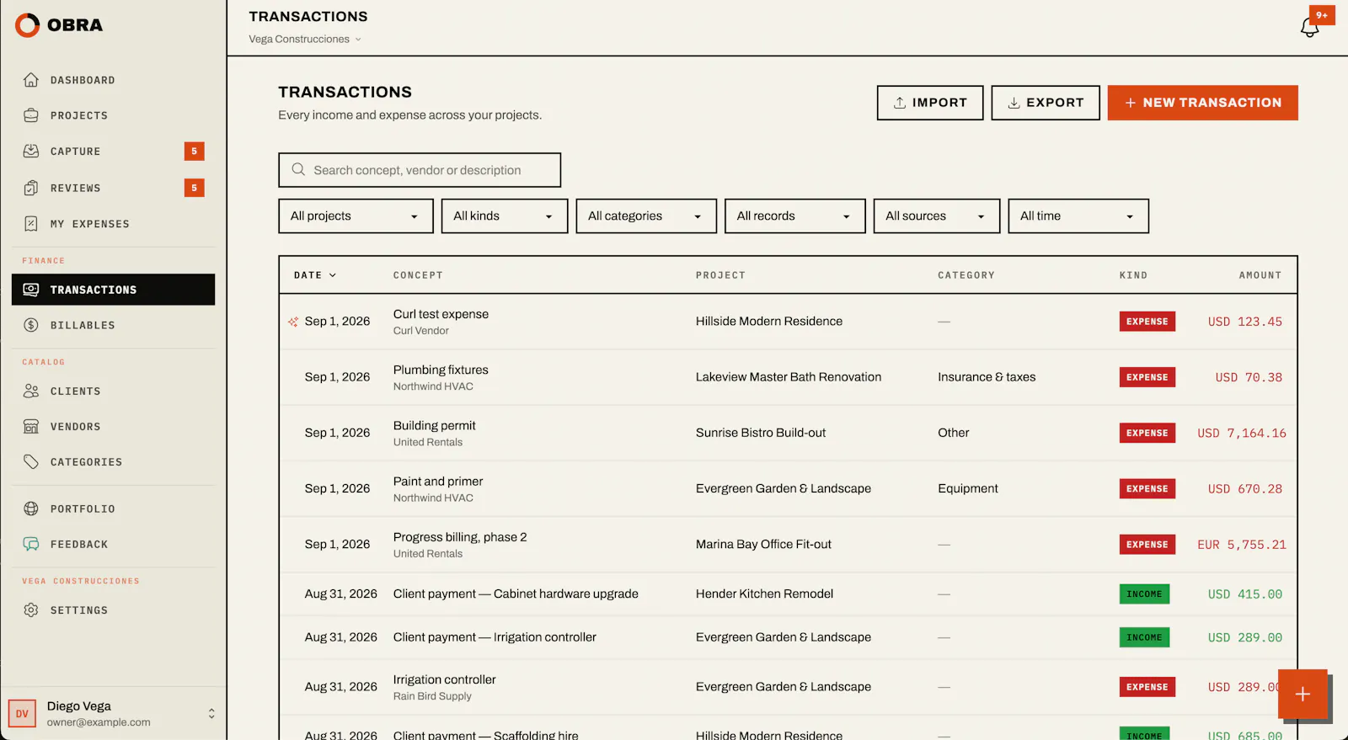Open the Plumbing fixtures transaction row
This screenshot has height=740, width=1348.
[788, 377]
